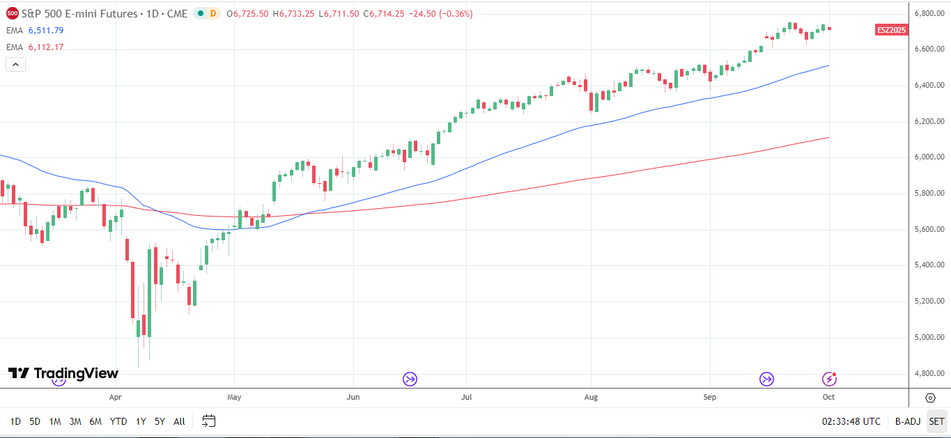
Task: Click the S&P 500 symbol logo icon
Action: 10,13
